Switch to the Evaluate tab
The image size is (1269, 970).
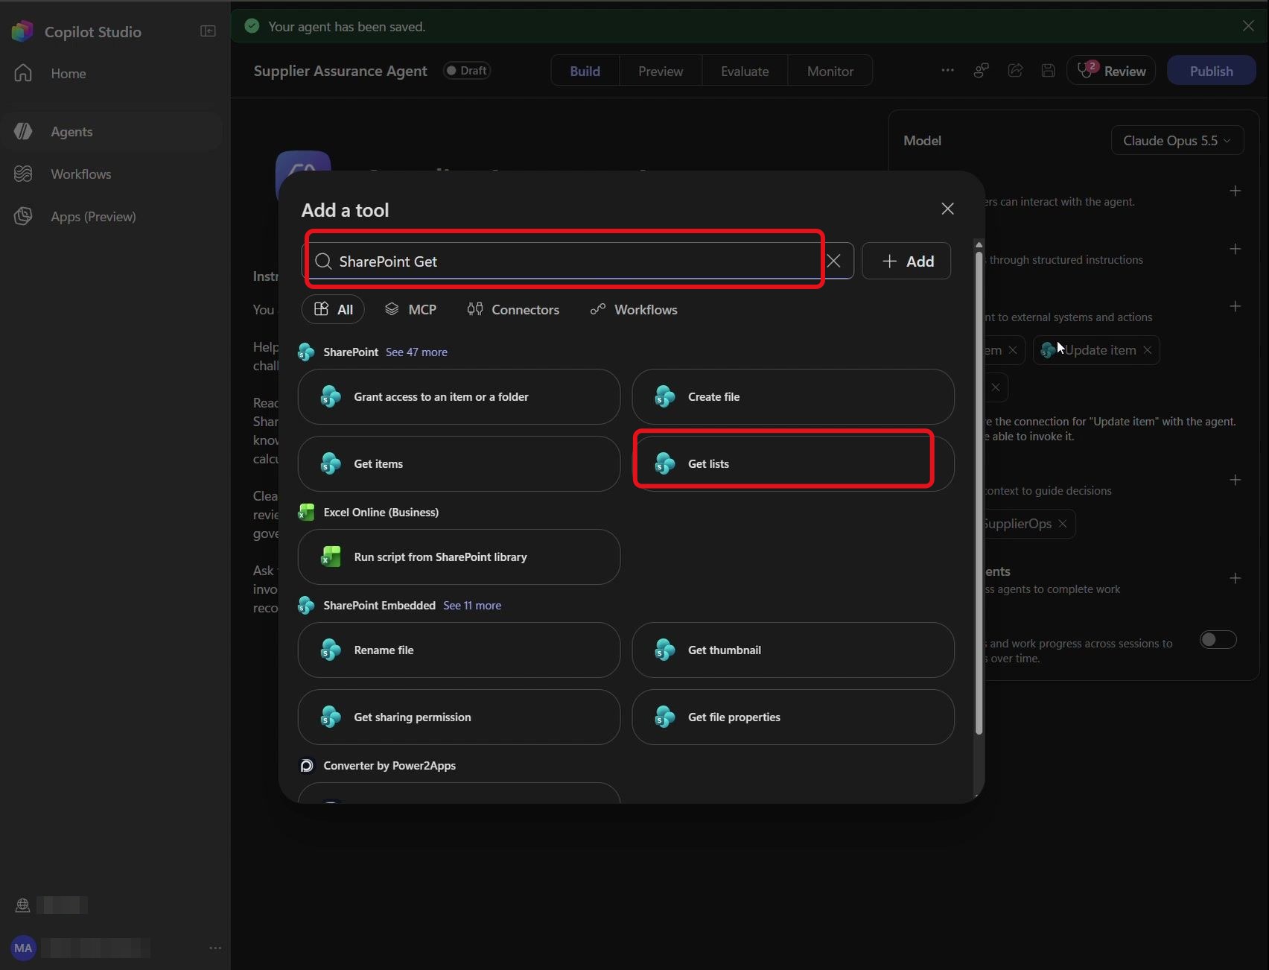(745, 71)
